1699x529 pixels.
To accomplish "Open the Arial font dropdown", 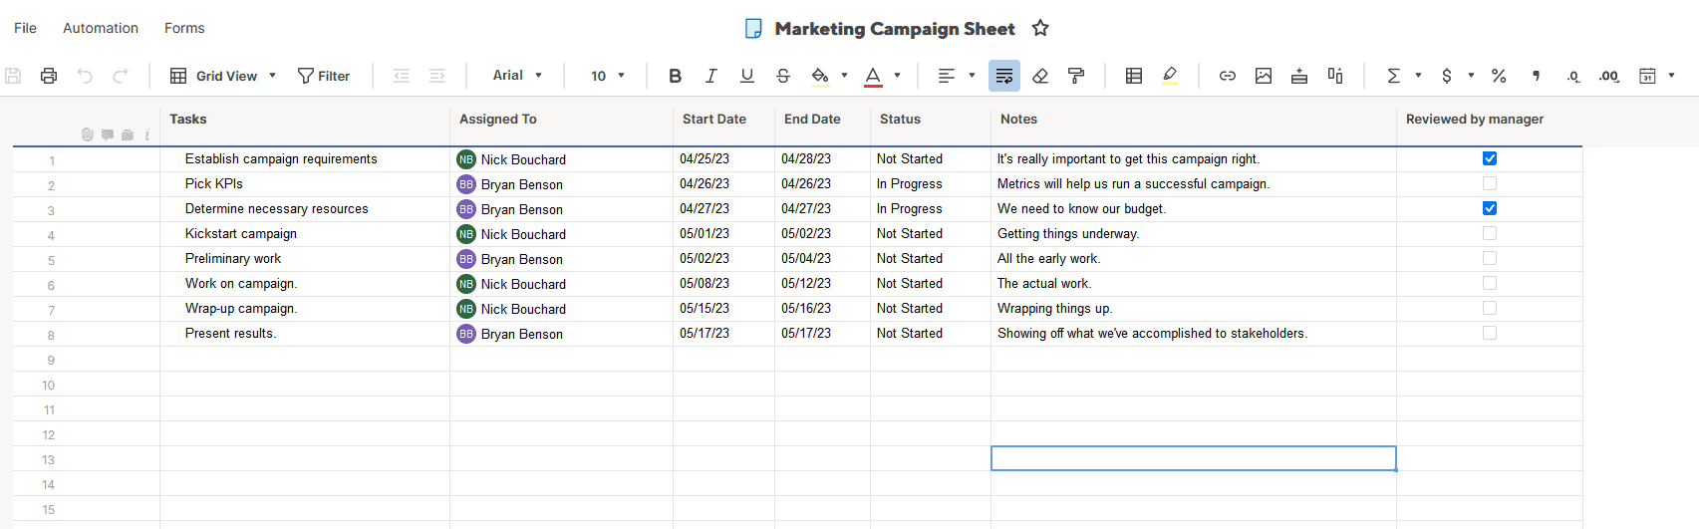I will click(517, 76).
